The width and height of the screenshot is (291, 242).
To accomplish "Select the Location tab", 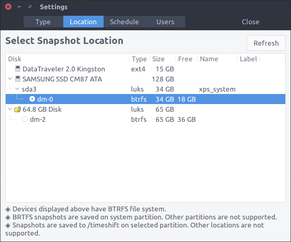I will pos(83,22).
